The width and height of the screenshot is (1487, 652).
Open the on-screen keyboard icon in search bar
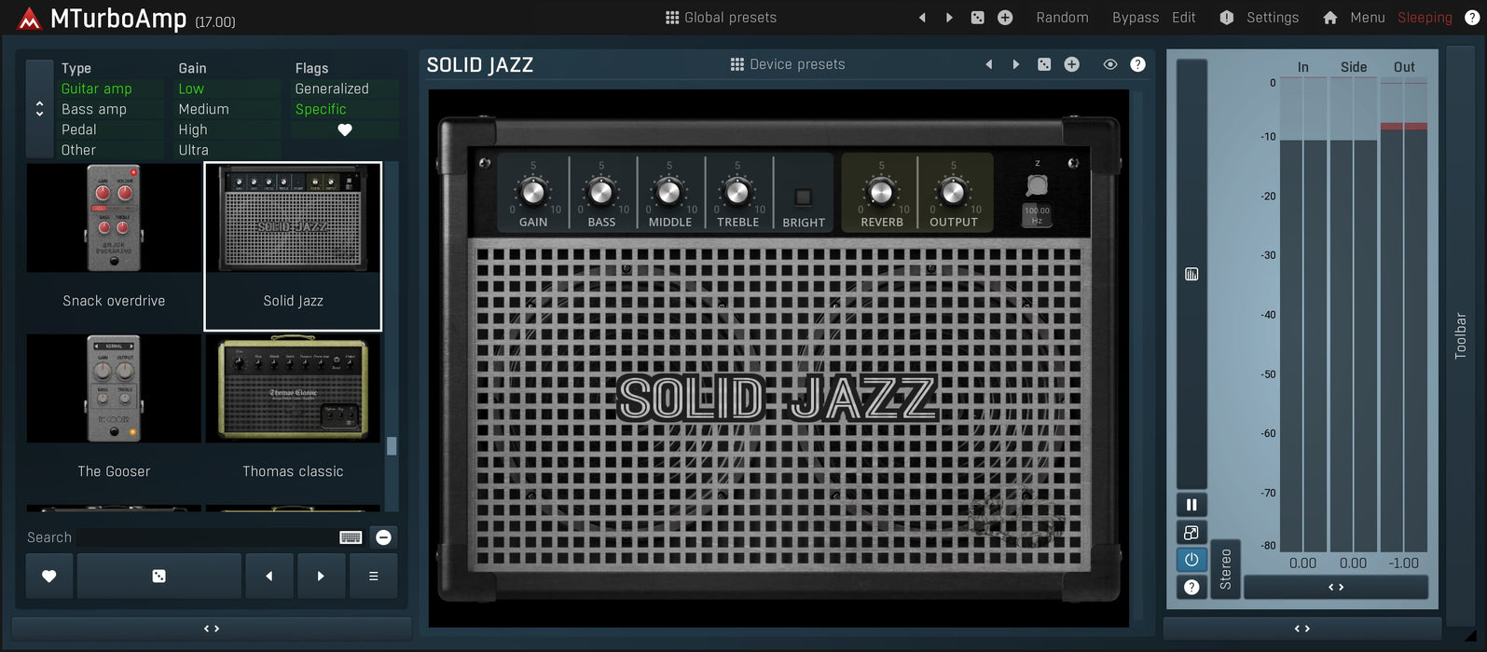point(351,537)
